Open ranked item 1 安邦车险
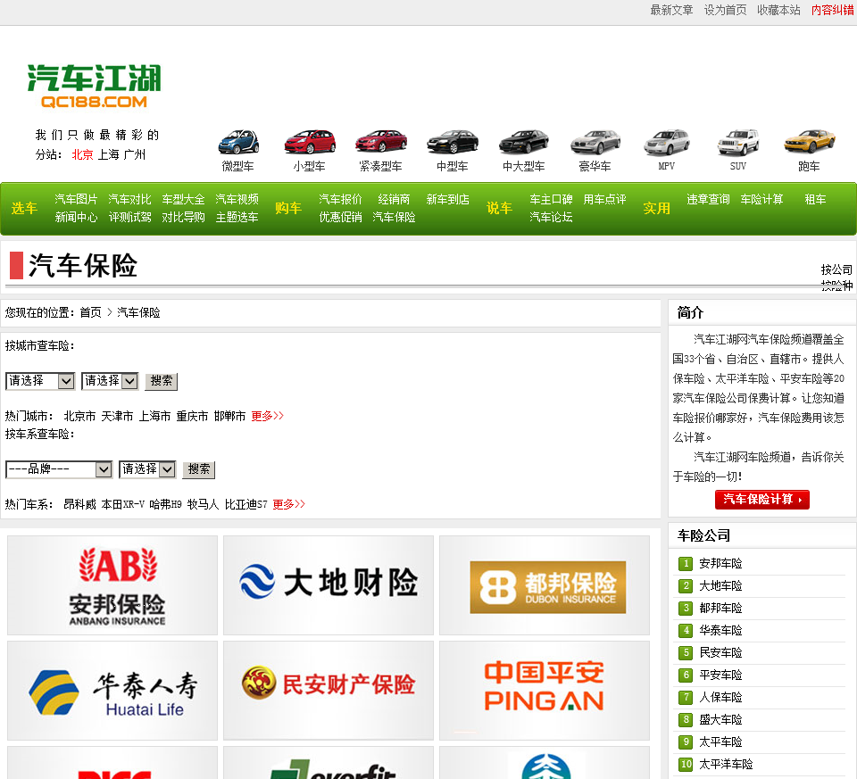 click(721, 563)
